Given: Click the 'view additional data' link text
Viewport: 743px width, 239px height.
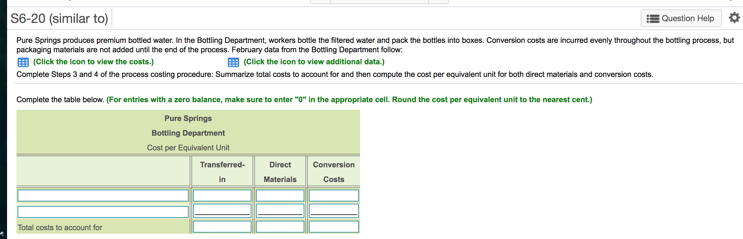Looking at the screenshot, I should point(314,62).
